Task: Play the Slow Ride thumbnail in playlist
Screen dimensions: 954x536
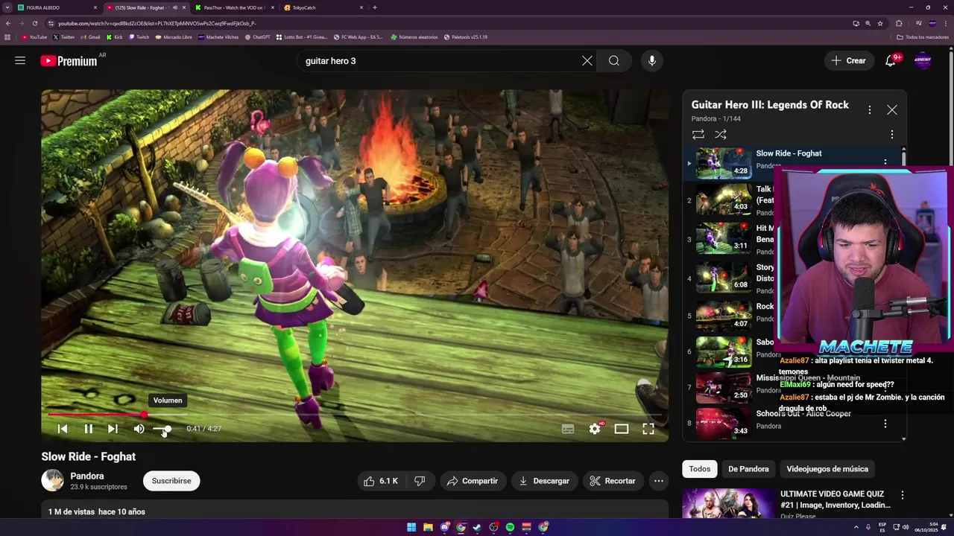Action: pos(724,164)
